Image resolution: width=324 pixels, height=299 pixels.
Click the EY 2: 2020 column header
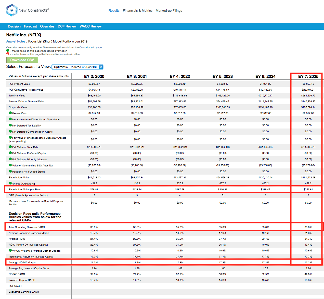pyautogui.click(x=94, y=76)
